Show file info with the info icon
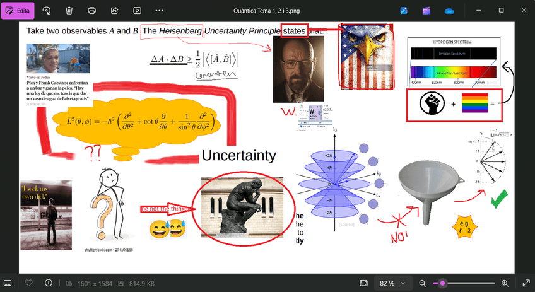Screen dimensions: 535x292 [49, 283]
